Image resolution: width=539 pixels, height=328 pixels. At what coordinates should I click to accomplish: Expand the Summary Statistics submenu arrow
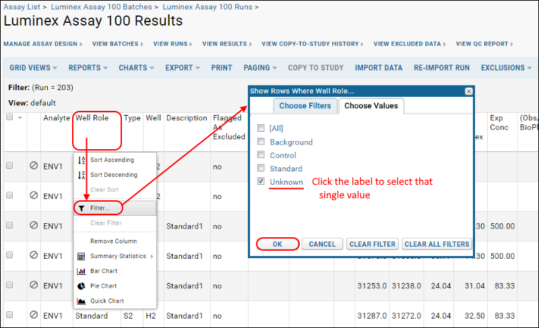pos(152,256)
